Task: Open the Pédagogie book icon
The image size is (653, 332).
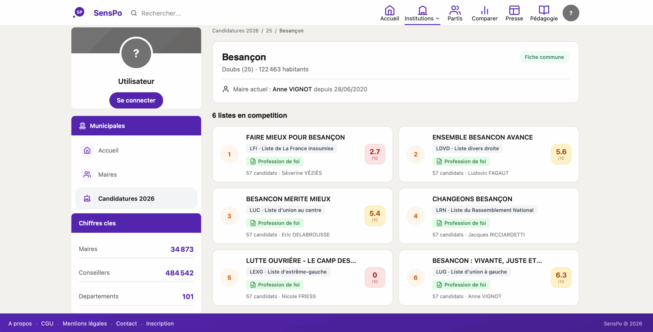Action: (x=544, y=10)
